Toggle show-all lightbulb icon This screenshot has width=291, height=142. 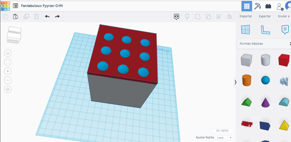point(187,17)
